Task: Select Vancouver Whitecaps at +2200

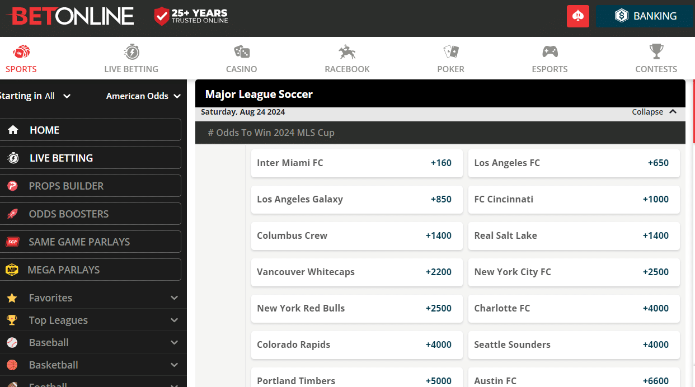Action: tap(357, 272)
